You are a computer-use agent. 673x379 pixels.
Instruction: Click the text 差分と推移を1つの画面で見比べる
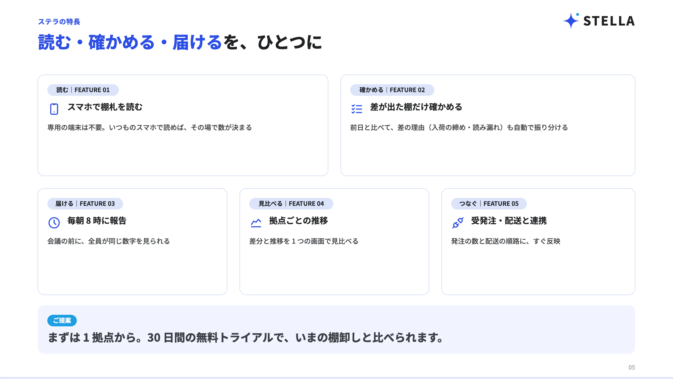(304, 241)
